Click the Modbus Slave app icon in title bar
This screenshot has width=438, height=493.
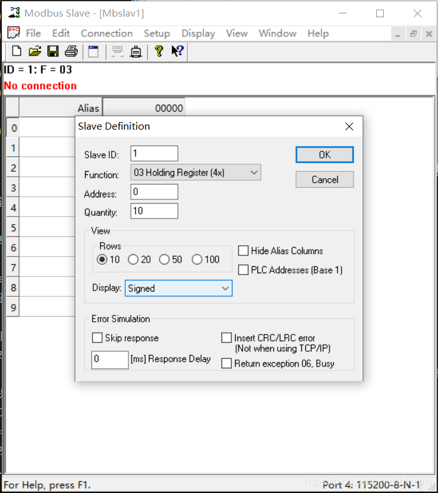[x=14, y=13]
